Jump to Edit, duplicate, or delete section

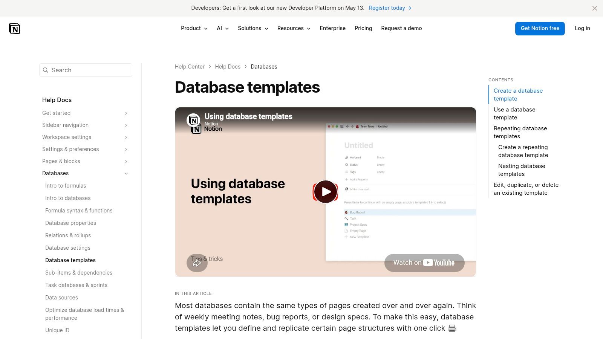526,189
